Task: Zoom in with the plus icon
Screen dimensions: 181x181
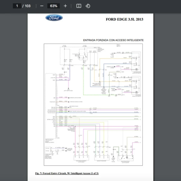Action: click(65, 6)
